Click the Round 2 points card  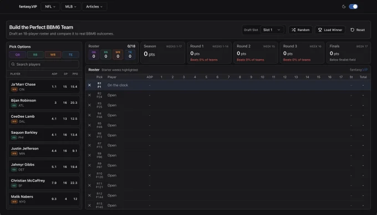point(256,53)
